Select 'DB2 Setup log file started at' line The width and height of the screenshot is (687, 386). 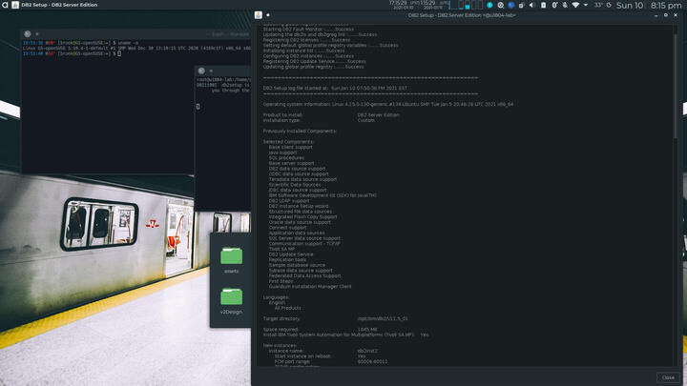click(x=335, y=88)
